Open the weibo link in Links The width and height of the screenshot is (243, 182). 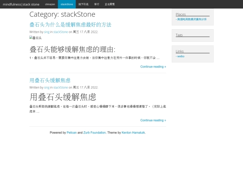181,56
